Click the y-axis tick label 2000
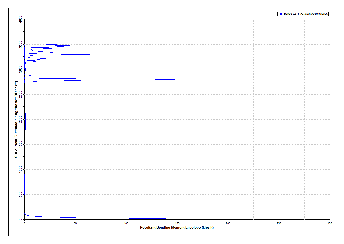344x244 pixels. coord(20,119)
